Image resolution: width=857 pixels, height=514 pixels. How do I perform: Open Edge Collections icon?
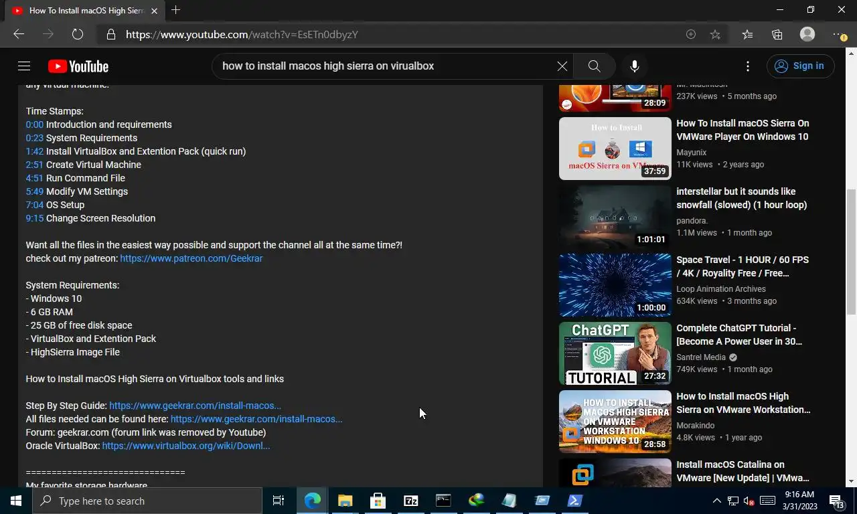click(777, 34)
